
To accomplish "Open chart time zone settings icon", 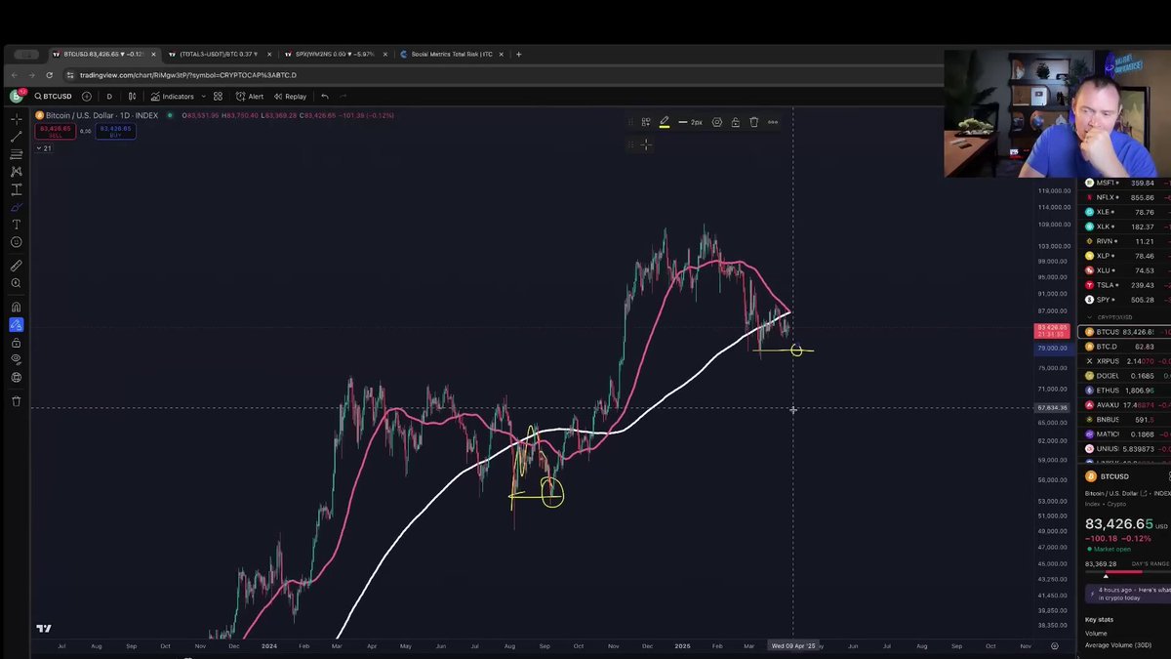I will coord(1054,645).
